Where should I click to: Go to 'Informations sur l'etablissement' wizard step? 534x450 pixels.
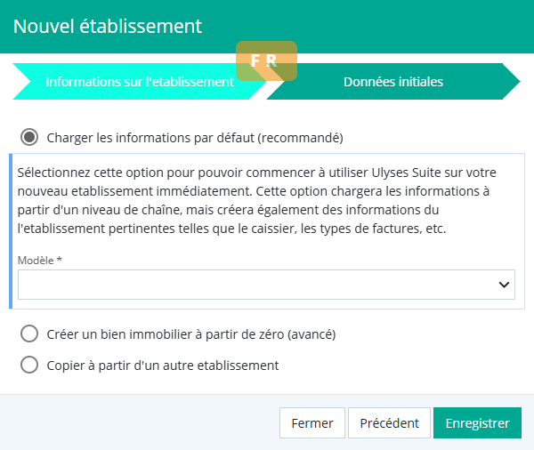(139, 82)
